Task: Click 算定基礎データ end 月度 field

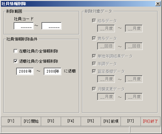Action: point(134,79)
